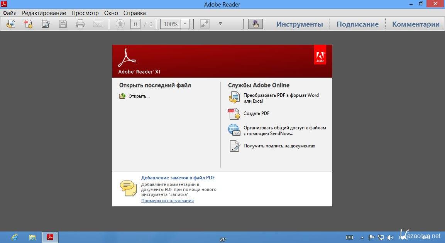
Task: Open the Инструменты panel
Action: tap(299, 24)
